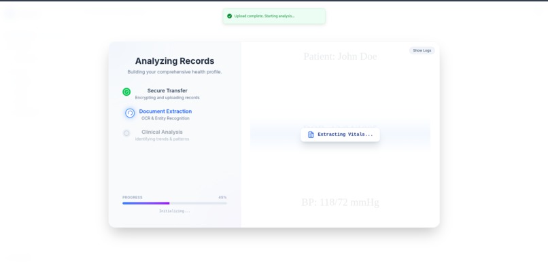The height and width of the screenshot is (267, 548).
Task: Click 'Building your comprehensive health profile.' text
Action: click(x=175, y=72)
